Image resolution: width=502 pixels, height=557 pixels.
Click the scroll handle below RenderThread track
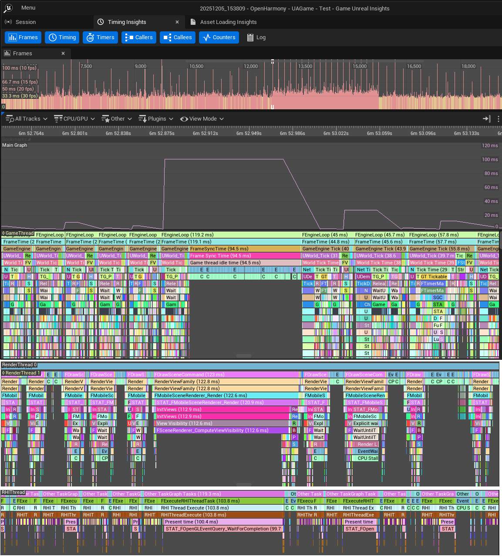point(244,484)
